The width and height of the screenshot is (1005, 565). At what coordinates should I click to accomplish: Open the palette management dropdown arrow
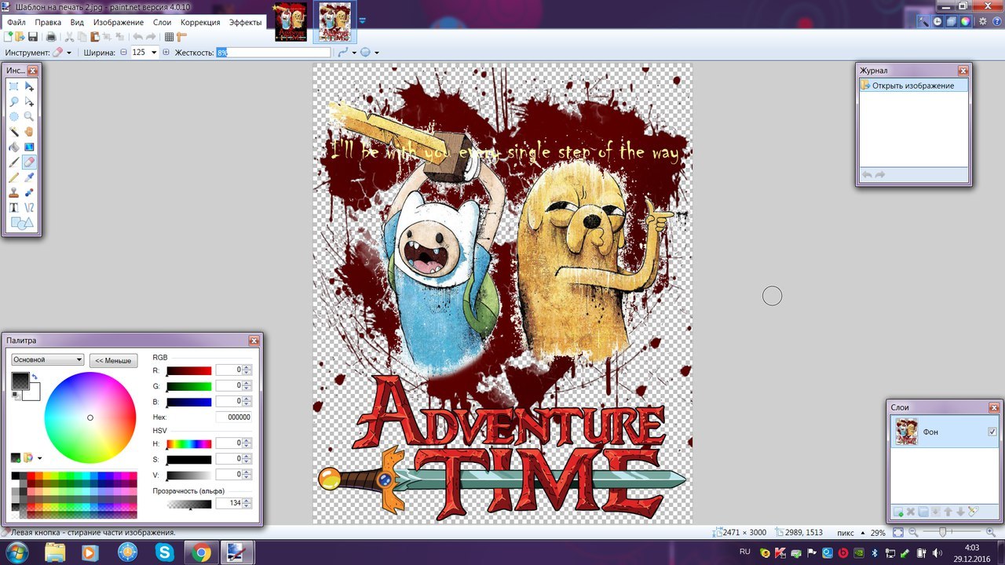pos(39,457)
